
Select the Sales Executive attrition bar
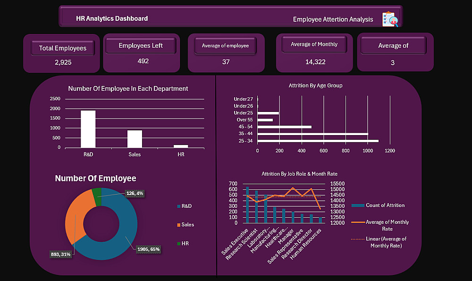click(x=247, y=205)
